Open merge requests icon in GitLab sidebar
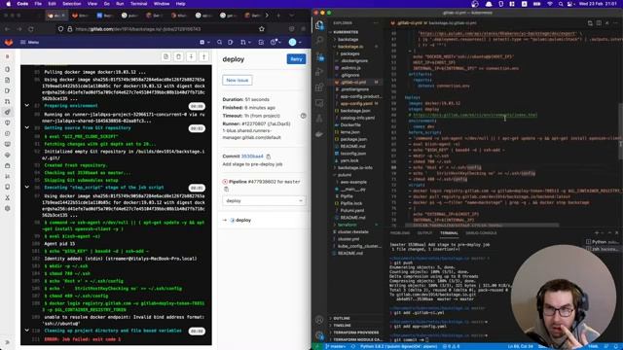 point(8,101)
